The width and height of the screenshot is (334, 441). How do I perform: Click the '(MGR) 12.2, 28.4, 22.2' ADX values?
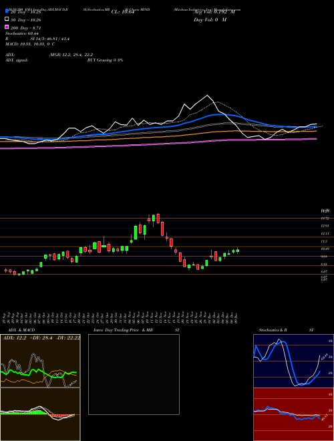click(71, 55)
